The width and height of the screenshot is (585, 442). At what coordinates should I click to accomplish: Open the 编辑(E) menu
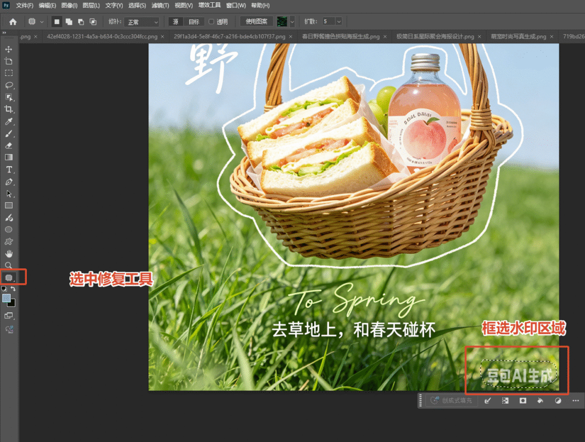tap(47, 6)
